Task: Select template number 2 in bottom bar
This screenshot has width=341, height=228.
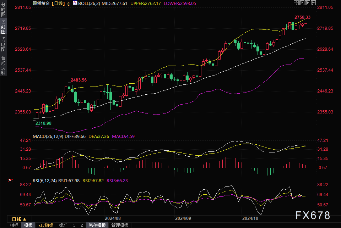Action: point(81,225)
